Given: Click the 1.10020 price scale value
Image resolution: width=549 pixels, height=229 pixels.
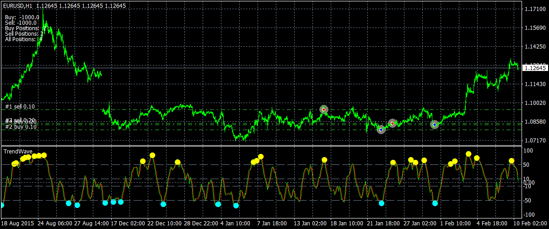Looking at the screenshot, I should point(534,103).
